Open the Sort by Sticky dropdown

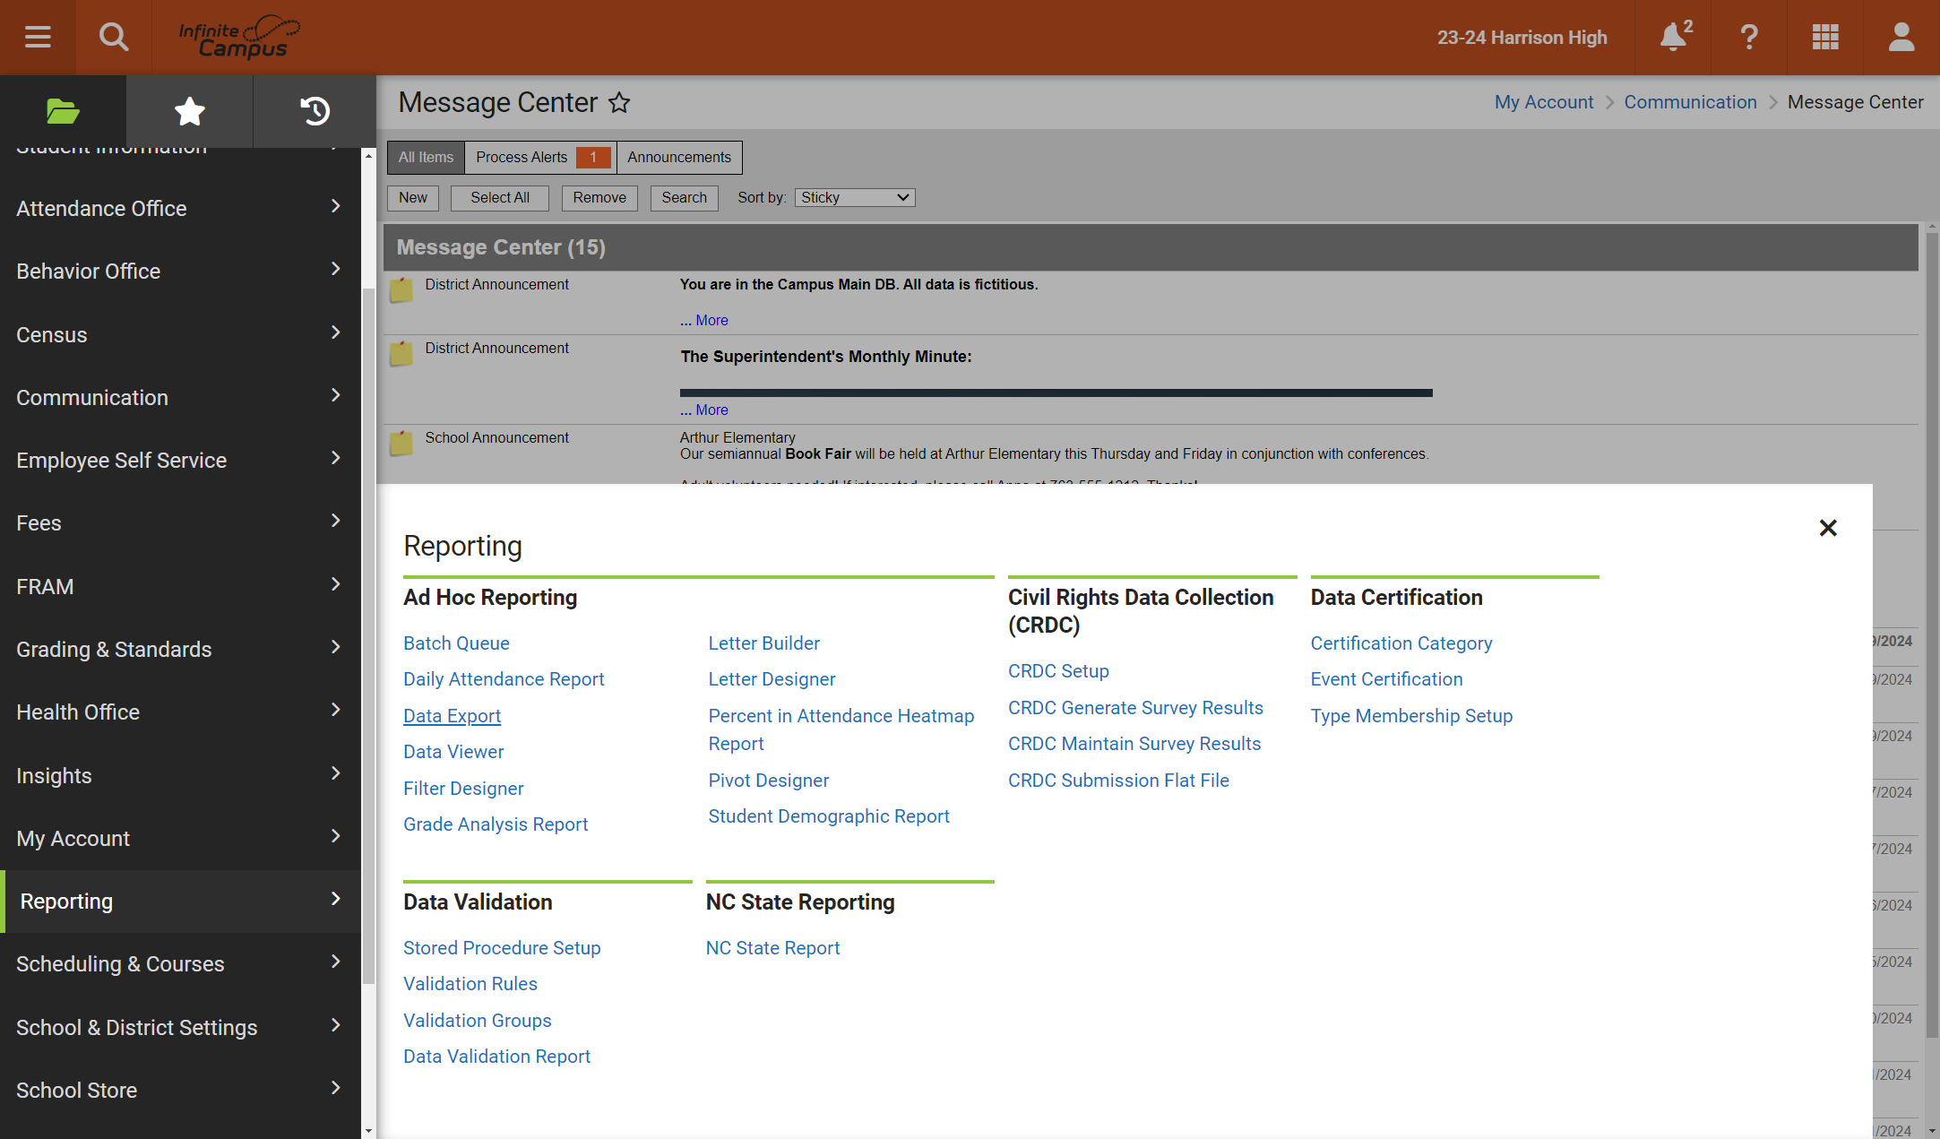point(855,197)
